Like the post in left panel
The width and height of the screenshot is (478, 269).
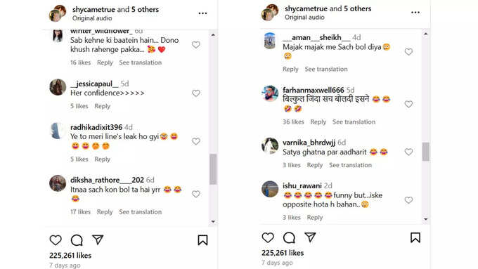(x=56, y=240)
